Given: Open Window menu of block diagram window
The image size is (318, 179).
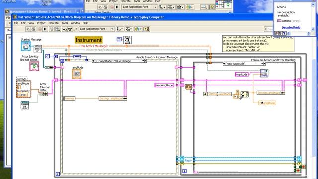Looking at the screenshot, I should click(75, 23).
